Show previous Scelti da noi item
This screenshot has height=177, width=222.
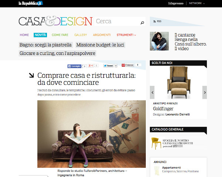point(152,93)
